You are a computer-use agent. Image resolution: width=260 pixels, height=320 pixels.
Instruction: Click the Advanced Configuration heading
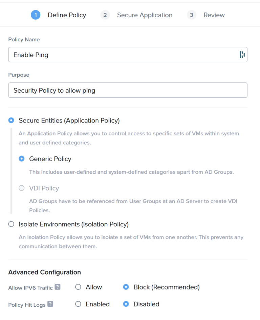(44, 272)
